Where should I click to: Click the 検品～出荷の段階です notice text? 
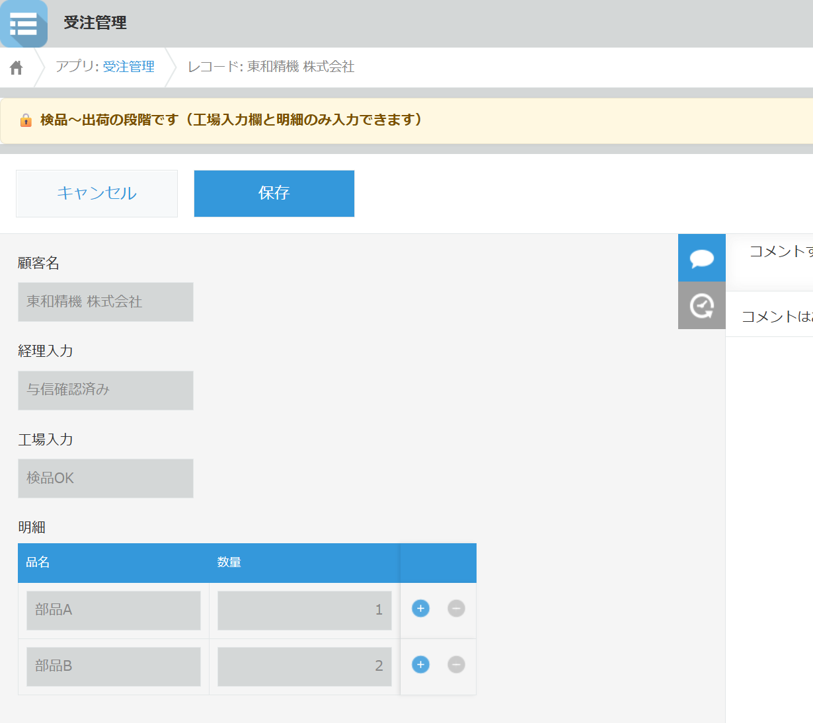click(x=231, y=120)
